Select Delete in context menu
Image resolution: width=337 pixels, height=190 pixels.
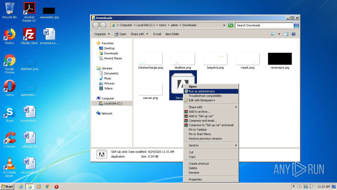[211, 168]
